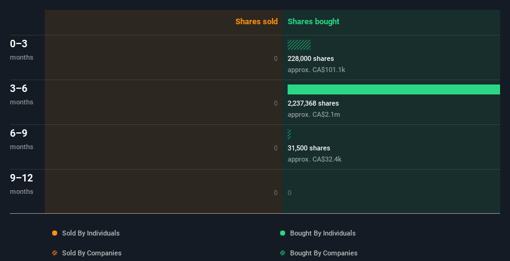Screen dimensions: 510x261
Task: Toggle the Bought By Companies legend label
Action: click(x=324, y=253)
